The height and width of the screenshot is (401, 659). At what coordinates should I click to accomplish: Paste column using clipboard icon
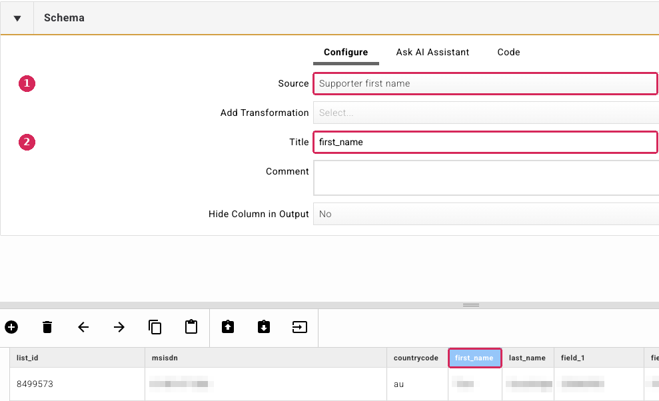(191, 327)
